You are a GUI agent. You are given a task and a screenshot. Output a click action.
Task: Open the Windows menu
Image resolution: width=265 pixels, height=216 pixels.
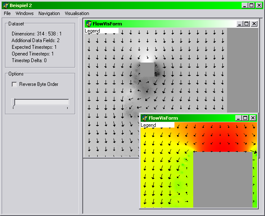tap(25, 13)
